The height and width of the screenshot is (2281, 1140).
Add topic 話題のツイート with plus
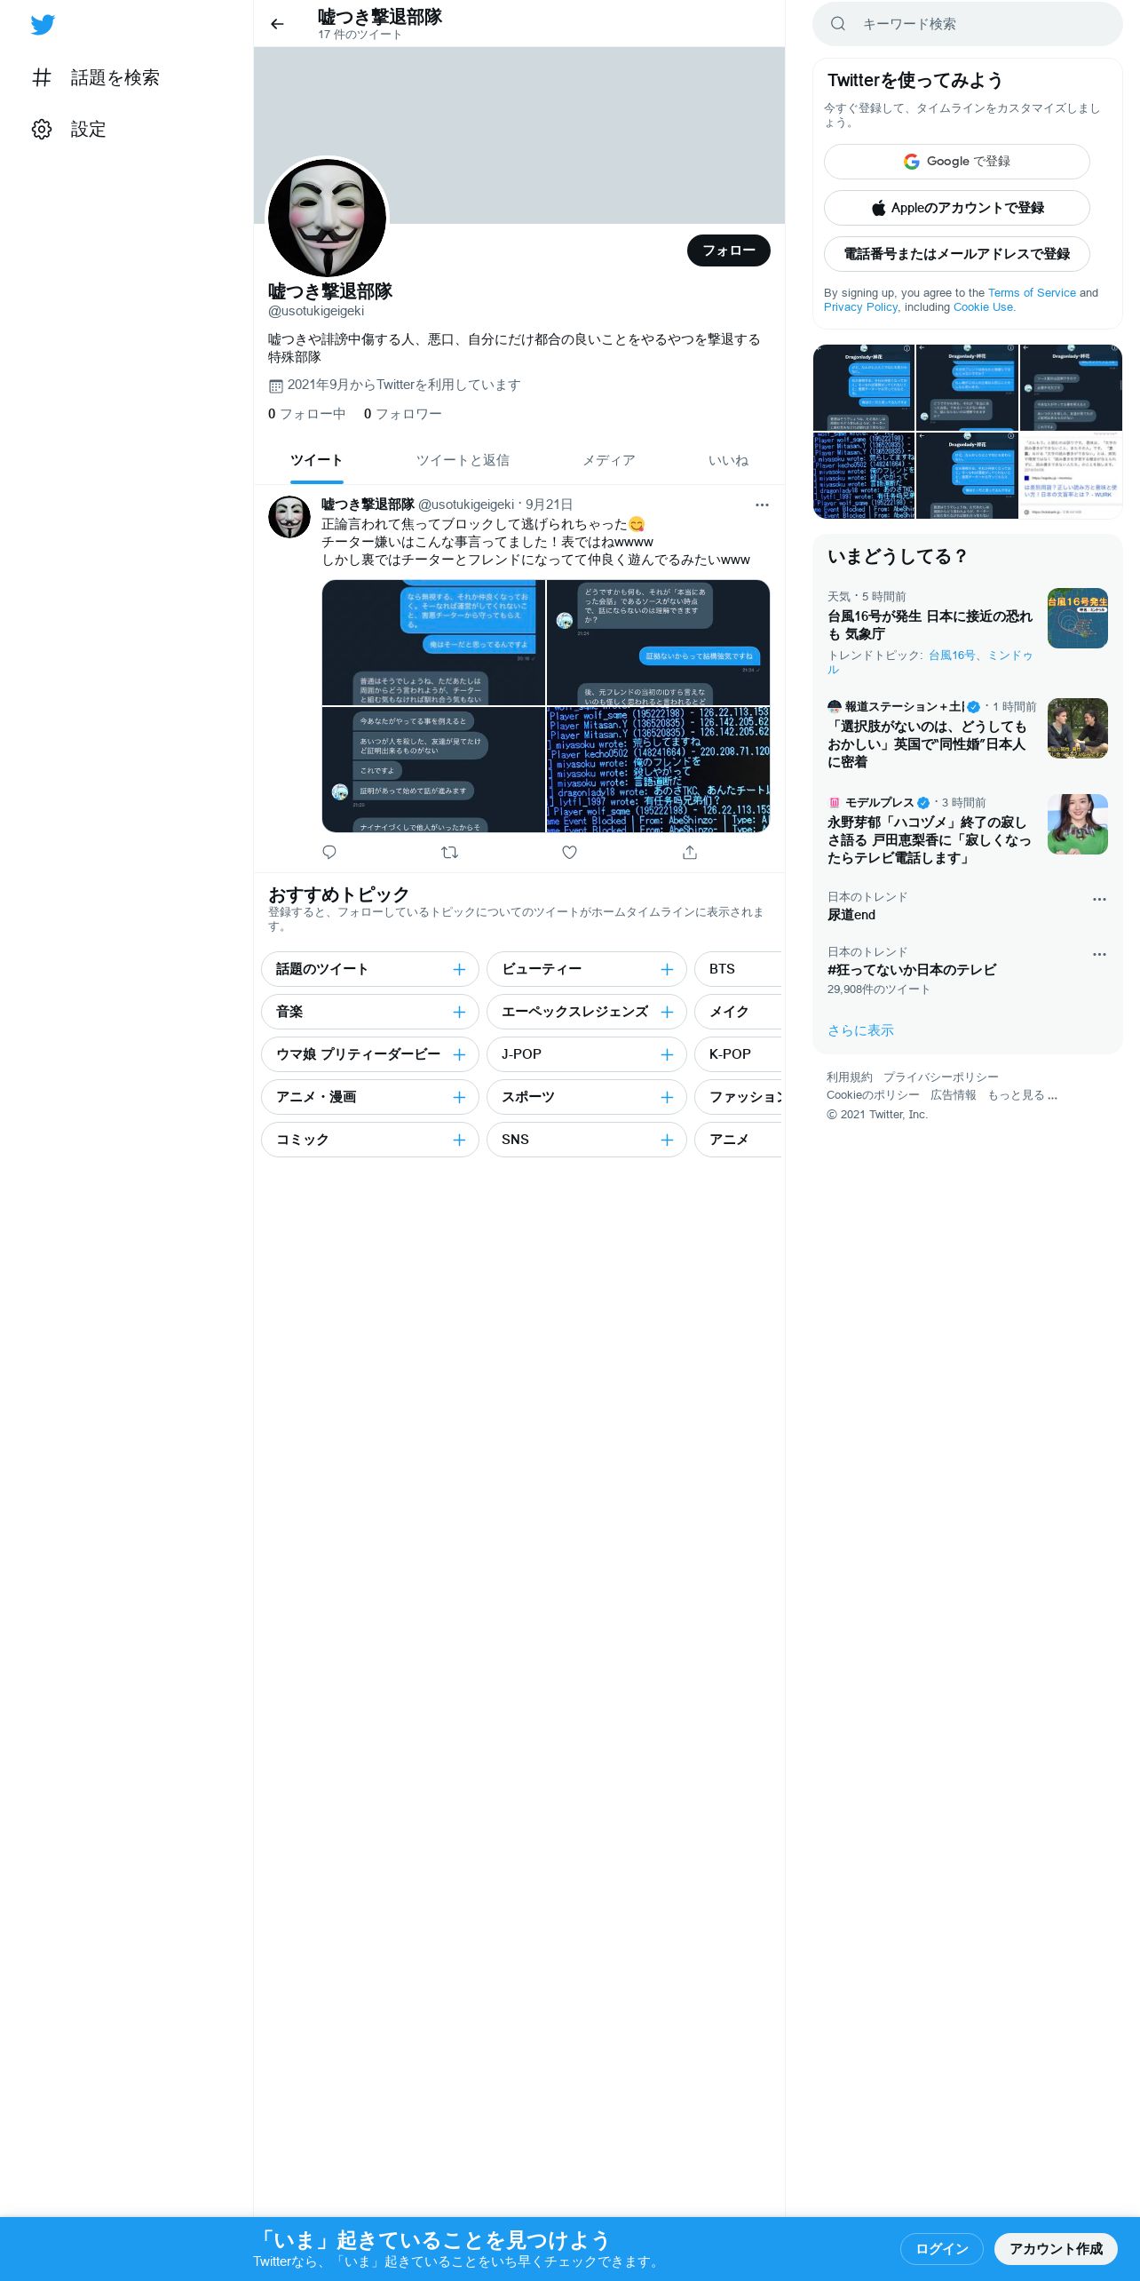[459, 969]
